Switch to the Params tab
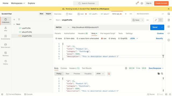Image resolution: width=172 pixels, height=96 pixels. [x=58, y=33]
